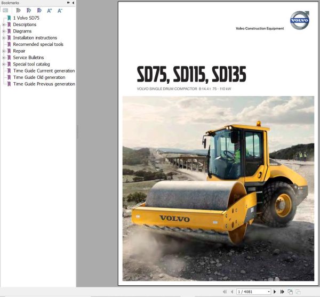Click the bookmark icon beside Service Bulletins
Screen dimensions: 320x297
coord(9,58)
